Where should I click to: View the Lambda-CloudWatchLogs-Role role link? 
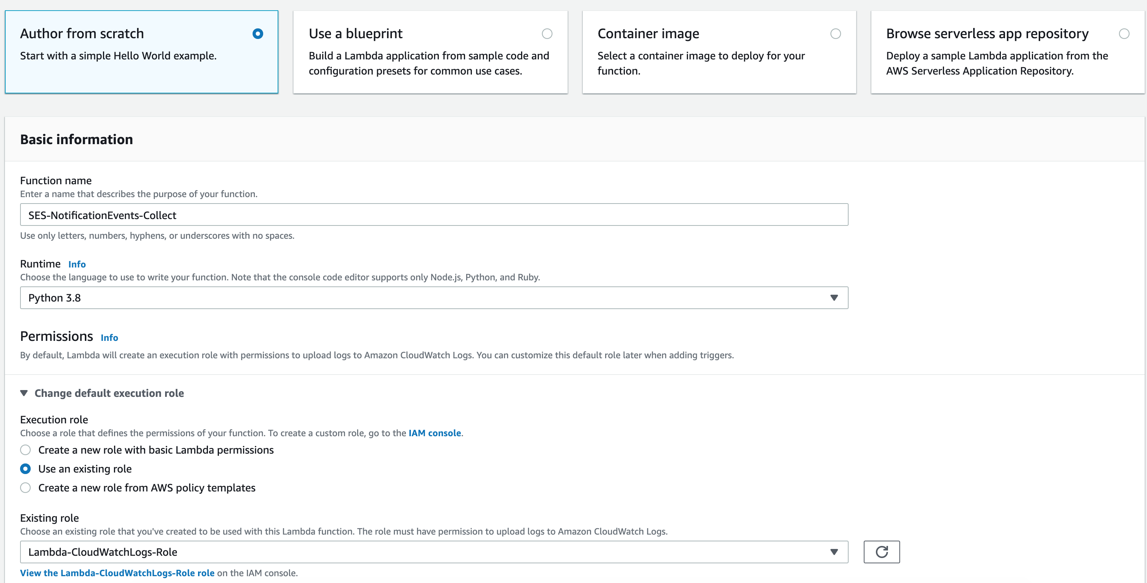tap(117, 573)
